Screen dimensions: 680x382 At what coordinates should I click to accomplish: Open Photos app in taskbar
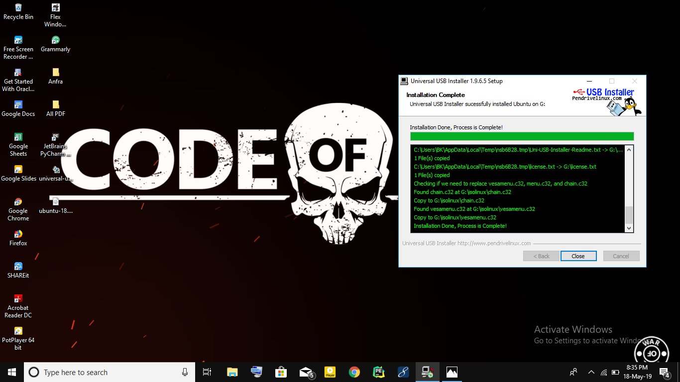click(x=452, y=372)
